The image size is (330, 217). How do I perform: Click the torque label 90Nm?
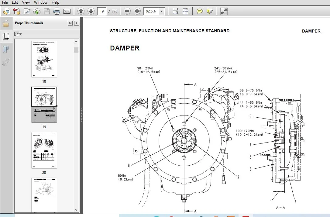[122, 176]
